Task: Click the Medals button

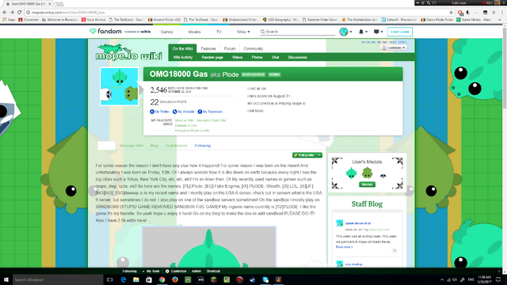Action: pos(367,184)
